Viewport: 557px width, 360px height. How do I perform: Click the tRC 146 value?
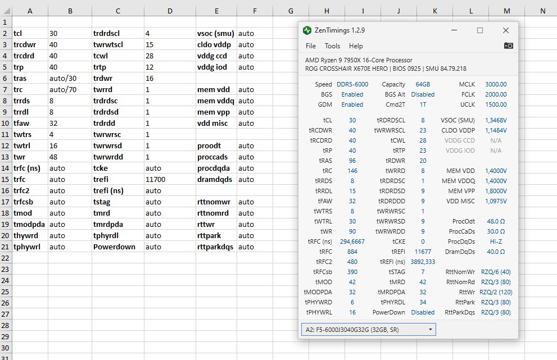click(352, 171)
